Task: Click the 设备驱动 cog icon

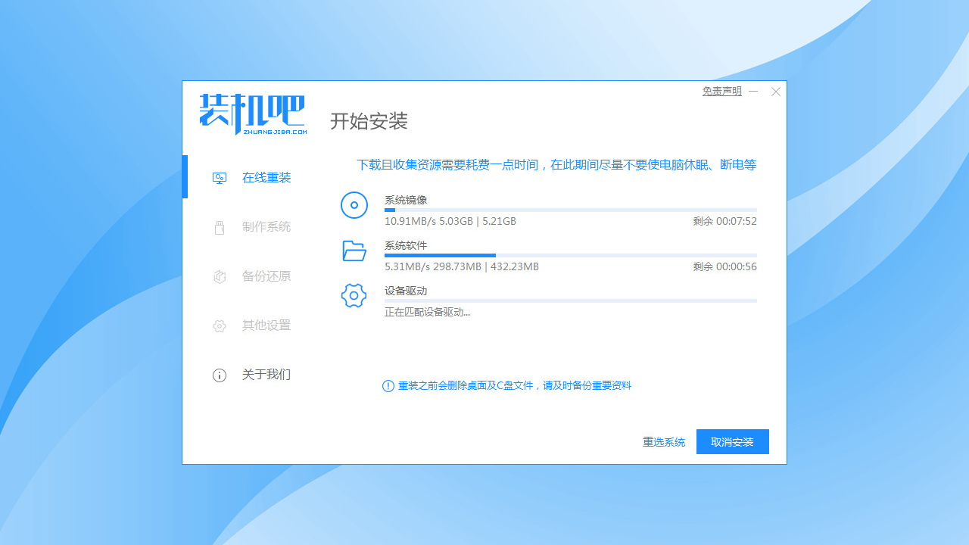Action: tap(354, 295)
